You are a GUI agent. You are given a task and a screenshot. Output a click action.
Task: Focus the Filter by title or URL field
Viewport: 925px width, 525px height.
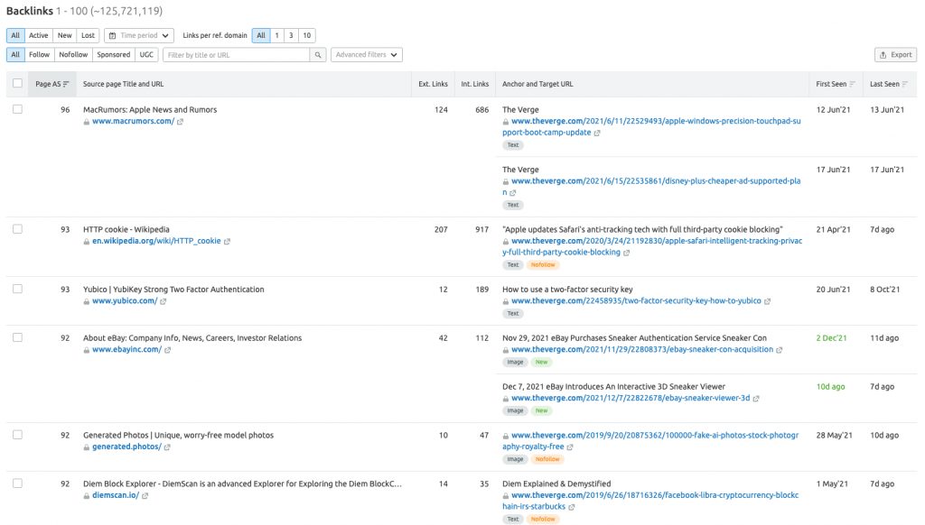pyautogui.click(x=236, y=55)
